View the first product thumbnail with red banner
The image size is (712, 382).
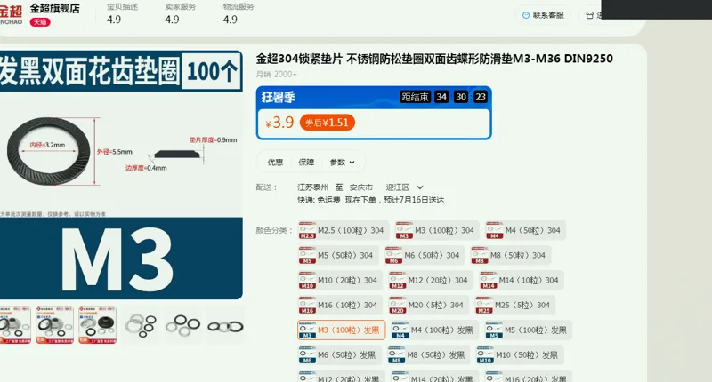[15, 325]
